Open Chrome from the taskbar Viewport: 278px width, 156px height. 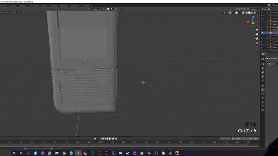pos(64,153)
